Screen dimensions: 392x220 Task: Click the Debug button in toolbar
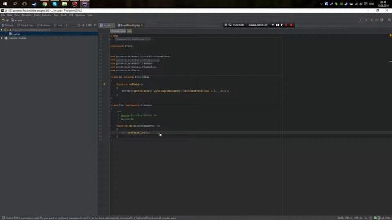point(372,20)
